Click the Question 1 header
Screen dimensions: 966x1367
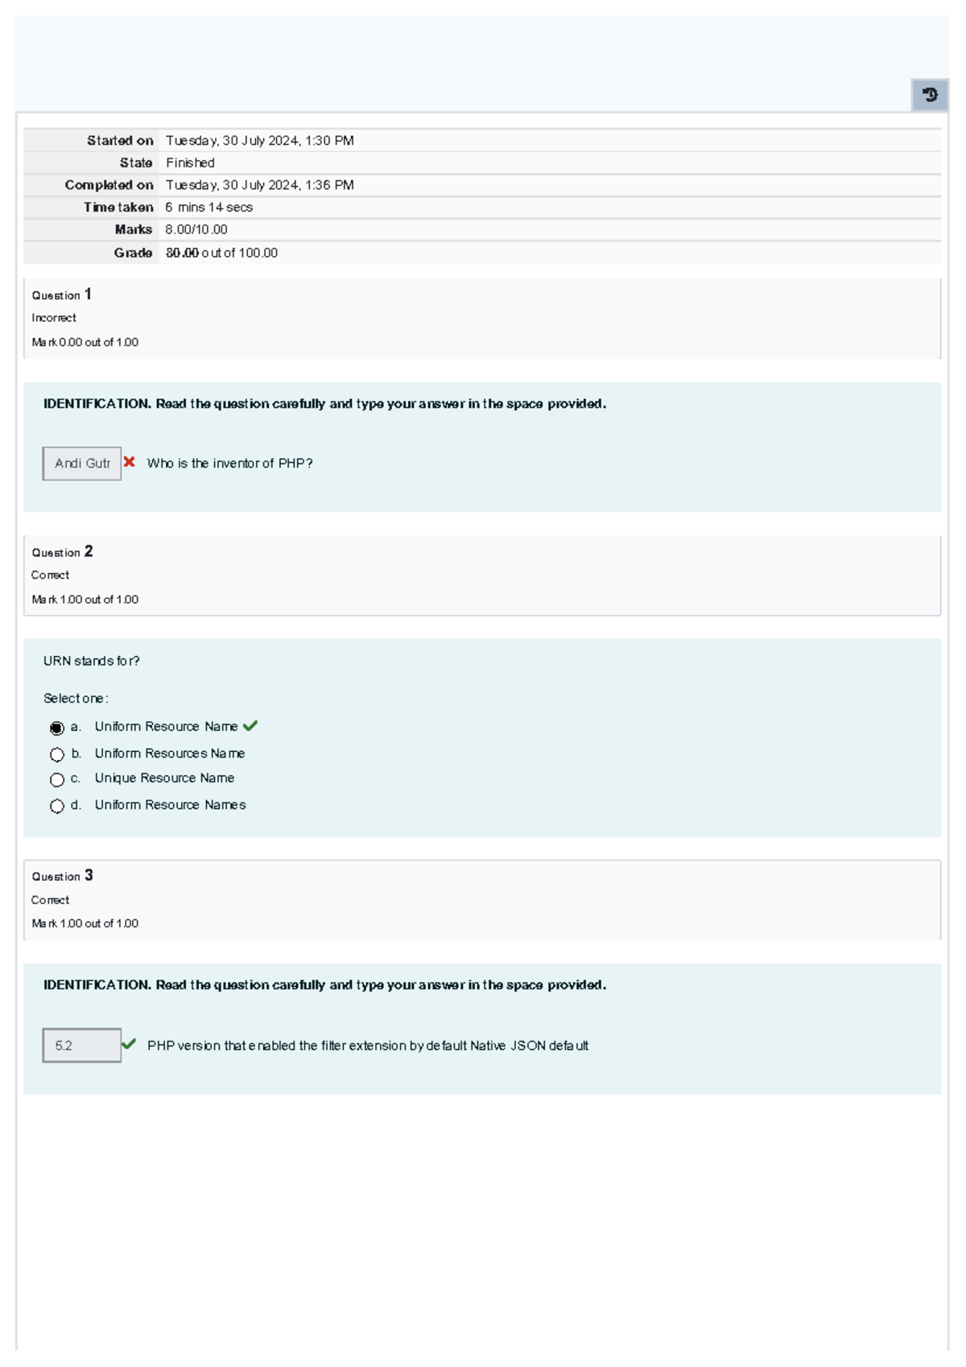click(x=61, y=295)
